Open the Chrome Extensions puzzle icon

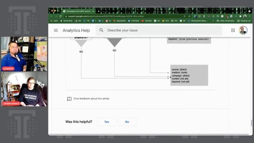(241, 16)
